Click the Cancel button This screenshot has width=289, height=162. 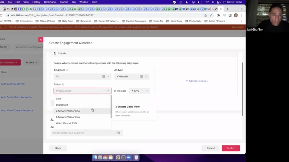(210, 148)
